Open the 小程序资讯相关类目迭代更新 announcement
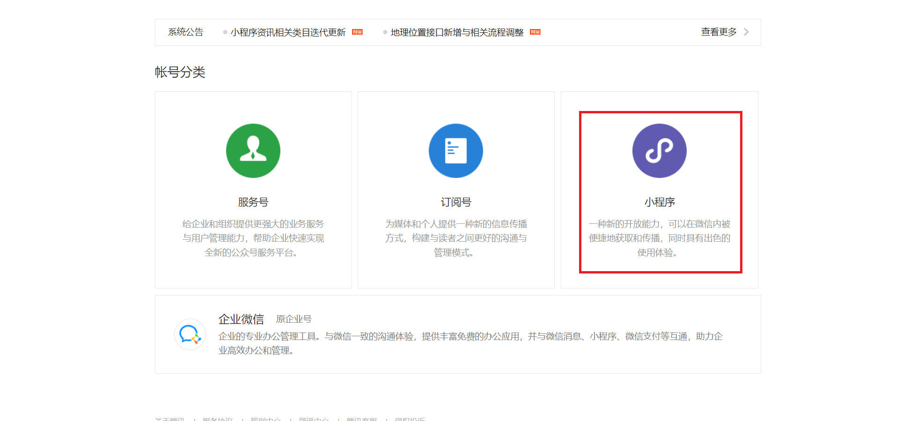The width and height of the screenshot is (910, 421). tap(288, 32)
